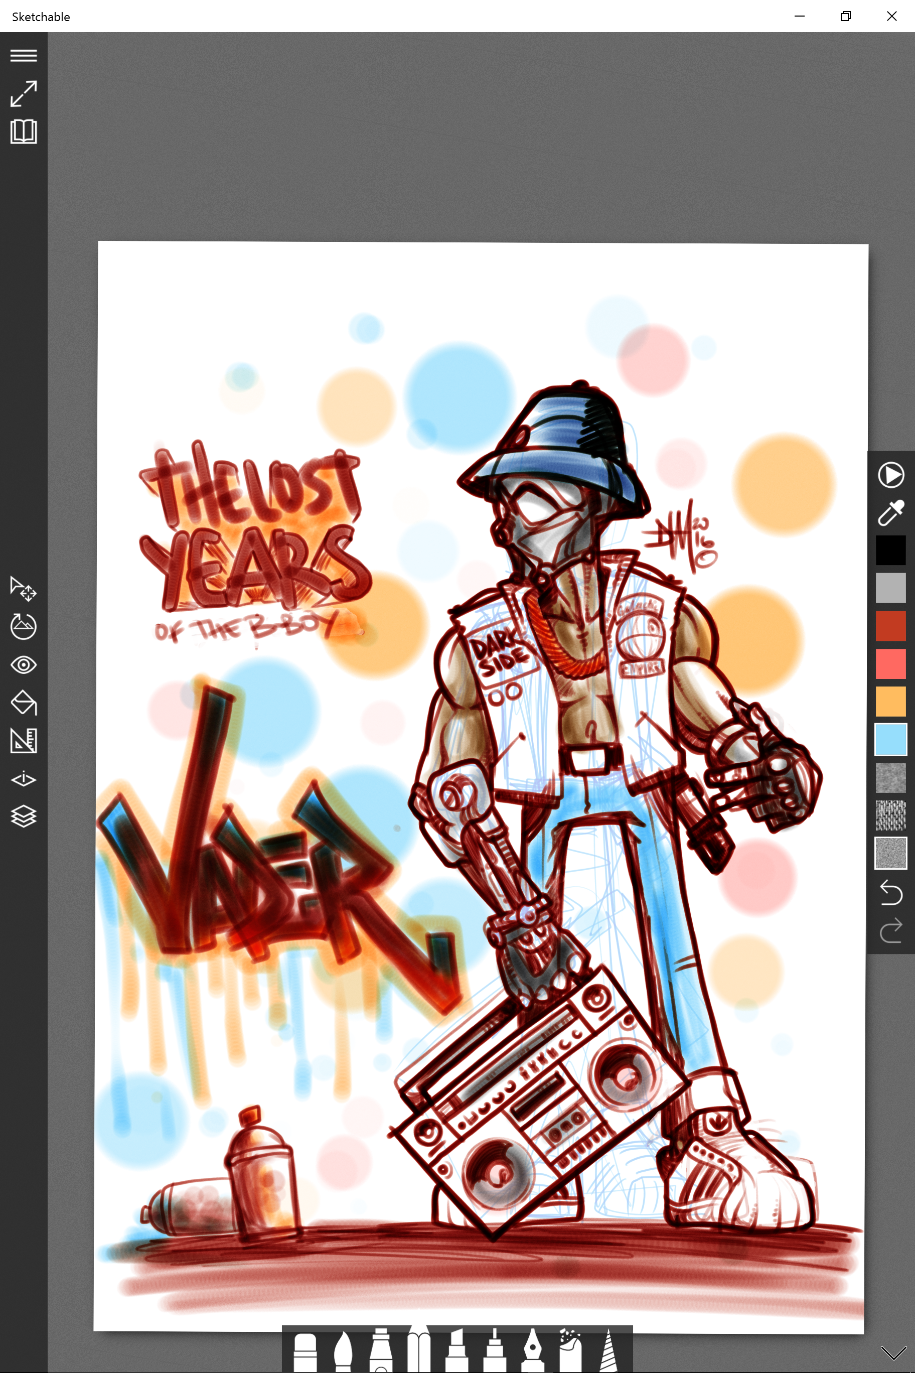This screenshot has height=1373, width=915.
Task: Restore down the Sketchable window
Action: 845,17
